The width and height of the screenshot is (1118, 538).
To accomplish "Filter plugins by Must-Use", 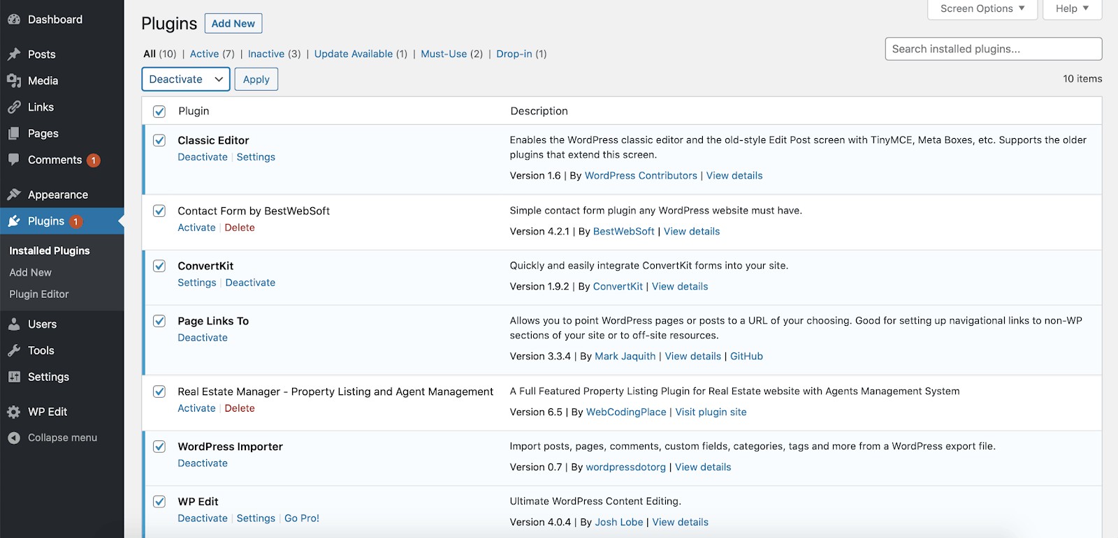I will 444,54.
